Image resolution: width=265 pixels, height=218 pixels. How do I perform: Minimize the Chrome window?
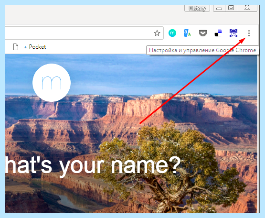(219, 8)
